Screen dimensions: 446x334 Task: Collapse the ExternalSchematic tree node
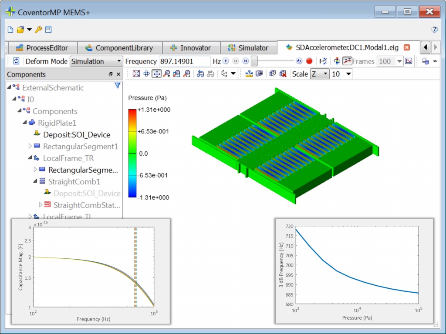(10, 87)
